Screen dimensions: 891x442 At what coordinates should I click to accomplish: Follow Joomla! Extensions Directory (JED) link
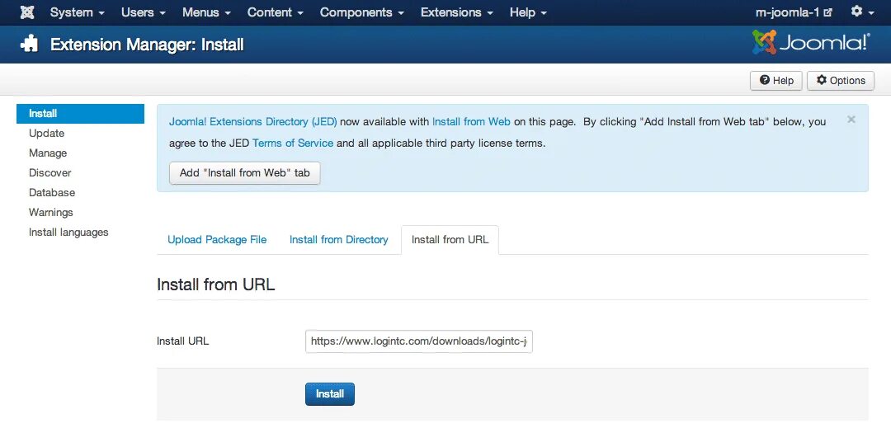(253, 121)
